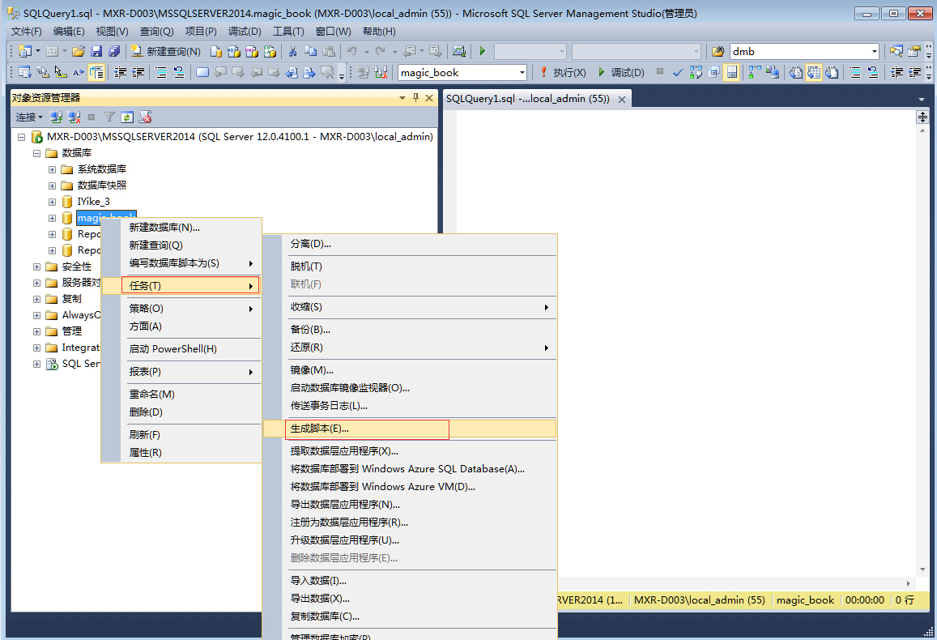Viewport: 937px width, 640px height.
Task: Click the Cut scissors icon
Action: click(x=293, y=51)
